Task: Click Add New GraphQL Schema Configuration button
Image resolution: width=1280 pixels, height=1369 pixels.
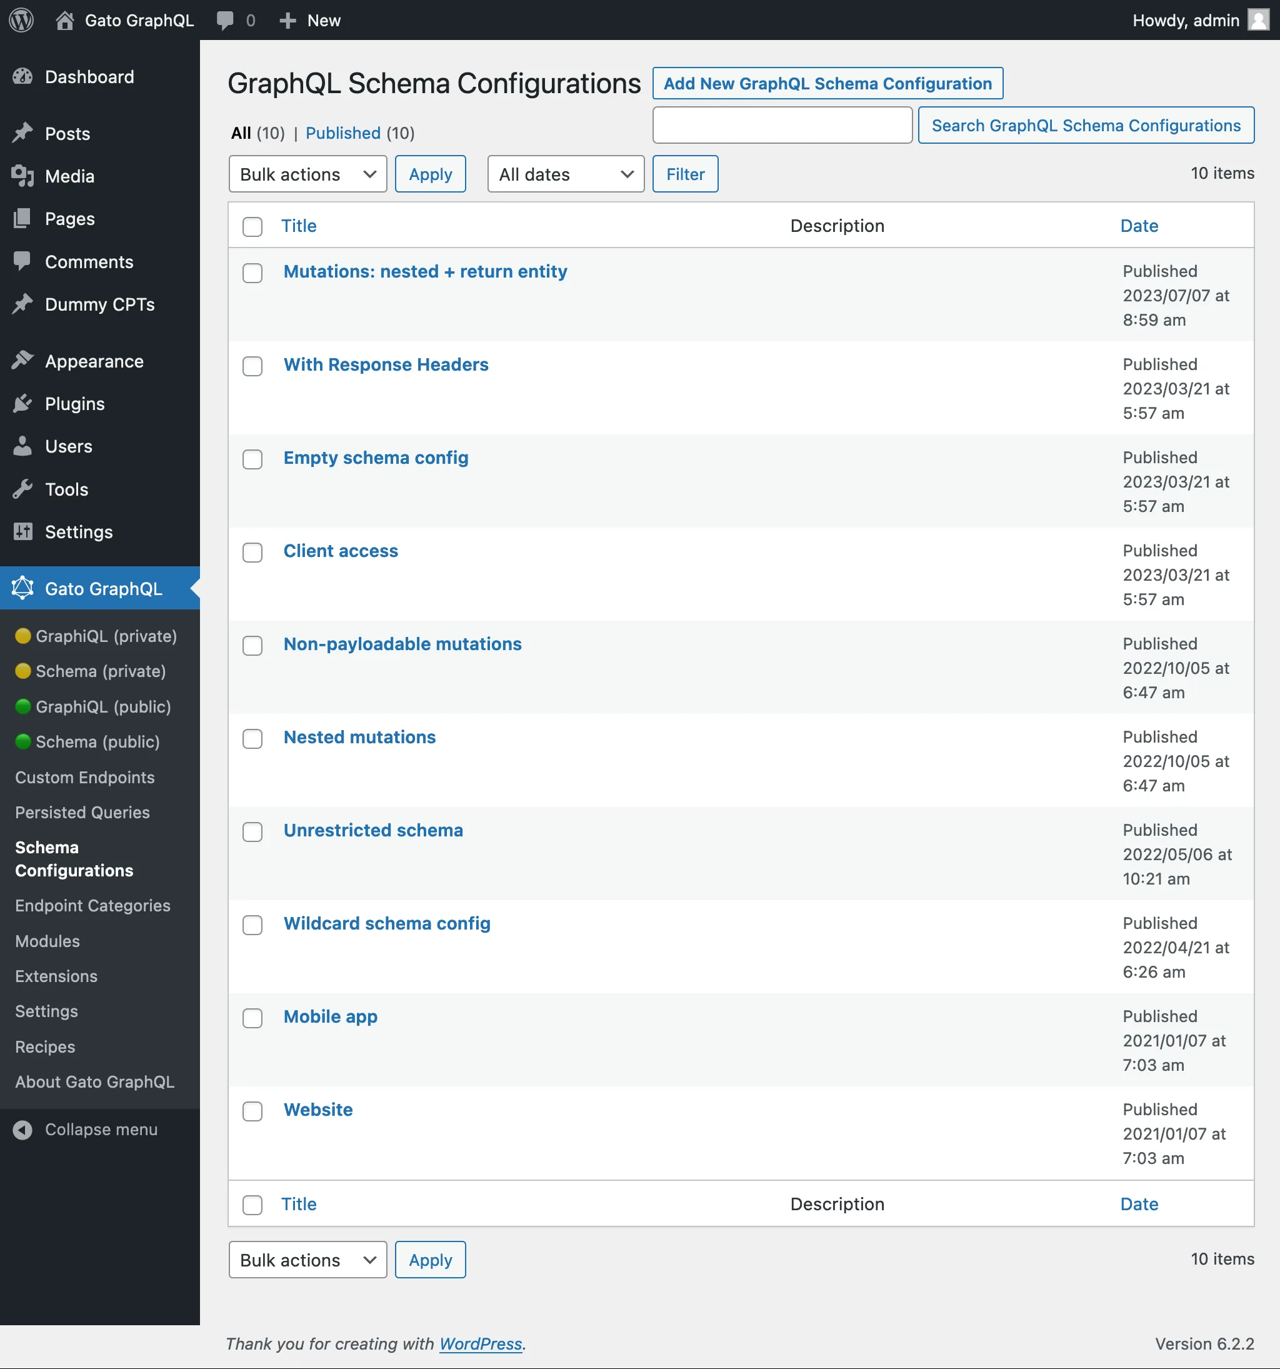Action: tap(829, 83)
